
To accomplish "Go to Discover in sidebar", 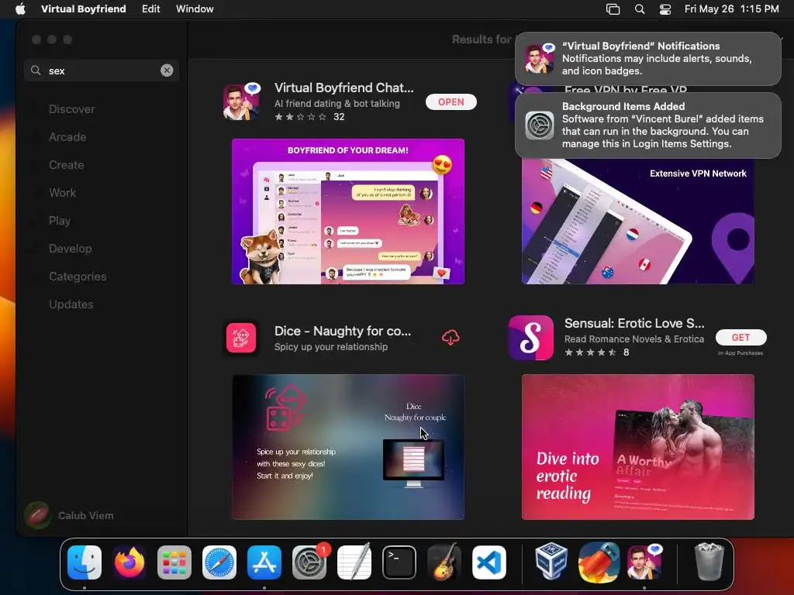I will 72,109.
